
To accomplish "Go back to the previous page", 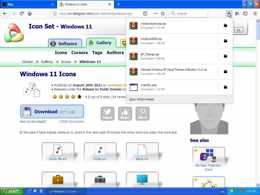I will [5, 14].
